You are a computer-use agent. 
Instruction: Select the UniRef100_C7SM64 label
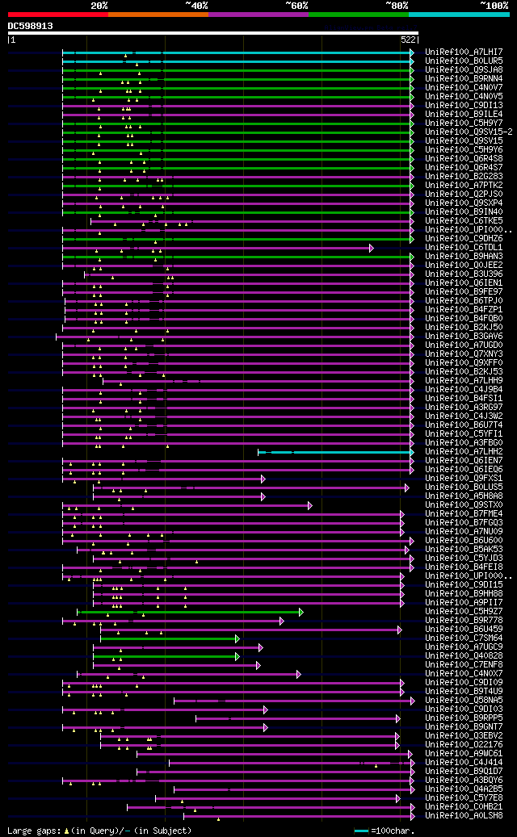(x=464, y=639)
